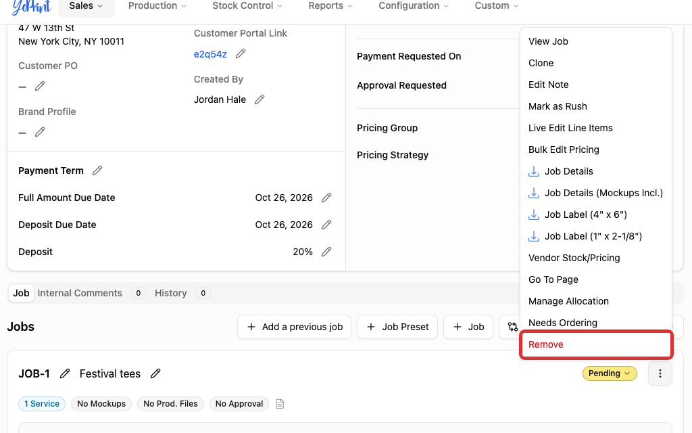Click the Job Preset button
Image resolution: width=692 pixels, height=433 pixels.
pyautogui.click(x=397, y=327)
